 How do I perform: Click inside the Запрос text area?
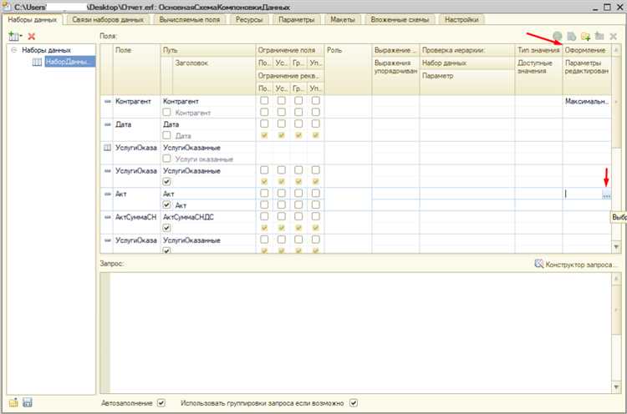click(359, 333)
